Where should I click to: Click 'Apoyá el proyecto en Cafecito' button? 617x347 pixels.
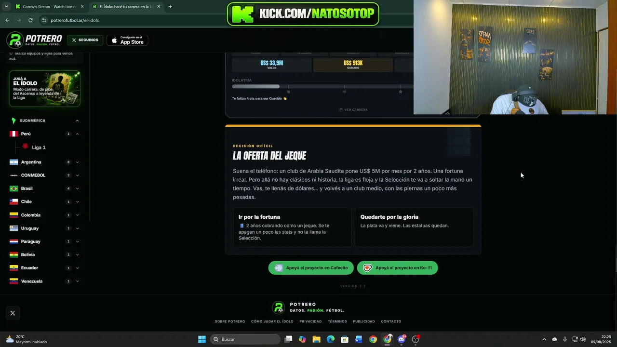pyautogui.click(x=311, y=268)
